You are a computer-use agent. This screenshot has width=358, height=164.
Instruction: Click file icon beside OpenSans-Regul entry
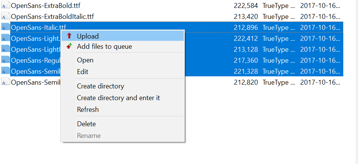click(6, 60)
